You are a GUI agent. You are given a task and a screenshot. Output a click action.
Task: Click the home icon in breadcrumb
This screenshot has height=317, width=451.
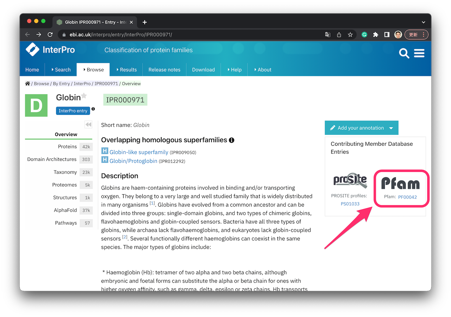coord(27,84)
